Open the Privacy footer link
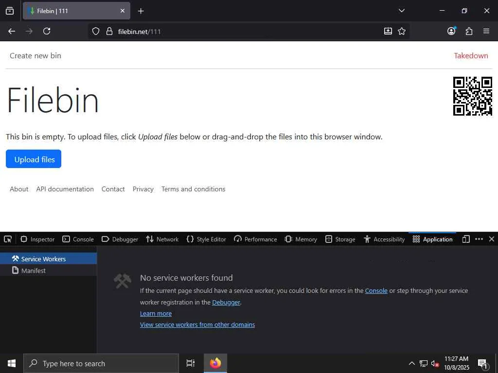Screen dimensions: 498x373 click(x=143, y=189)
